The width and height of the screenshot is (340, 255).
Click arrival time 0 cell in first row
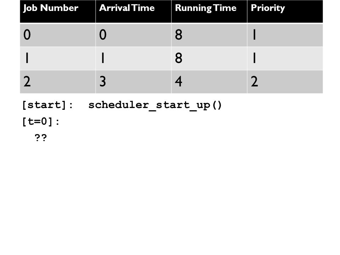[134, 35]
